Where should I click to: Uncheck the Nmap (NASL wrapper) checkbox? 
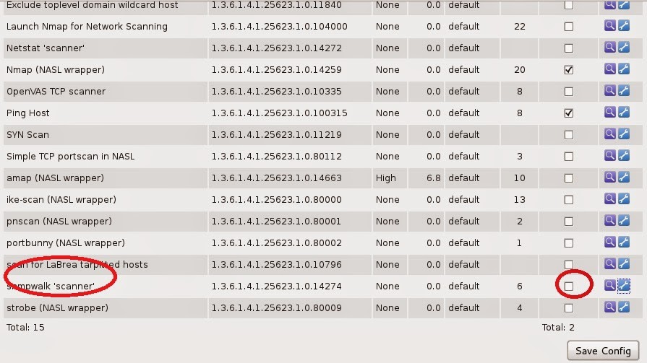point(569,70)
